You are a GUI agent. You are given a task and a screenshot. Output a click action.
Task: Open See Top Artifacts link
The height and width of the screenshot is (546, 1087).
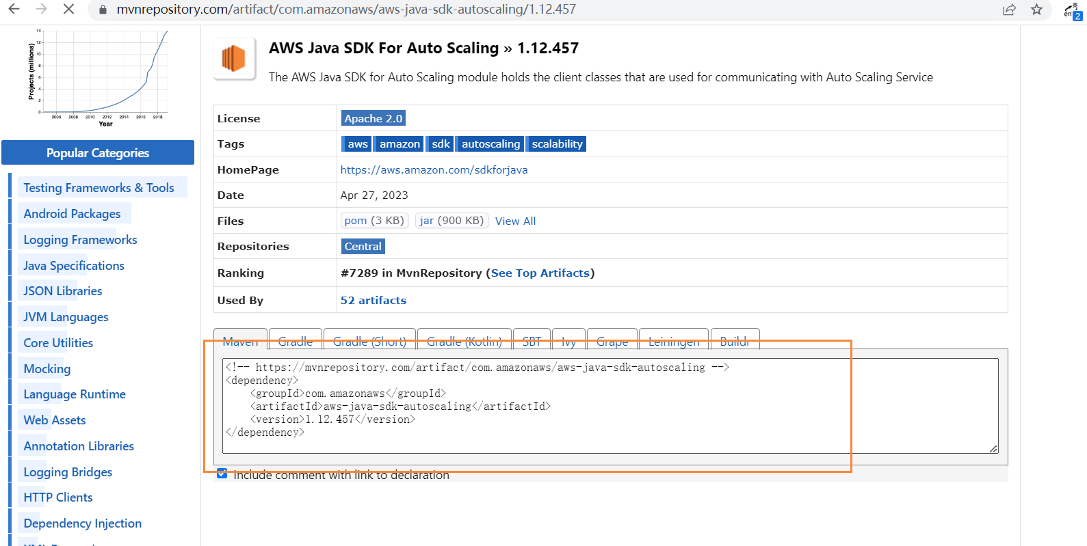540,273
